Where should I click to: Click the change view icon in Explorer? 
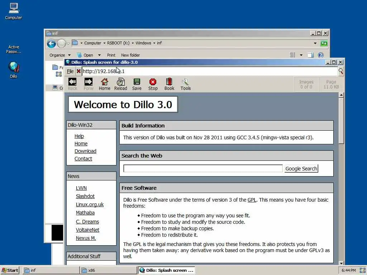tap(292, 55)
